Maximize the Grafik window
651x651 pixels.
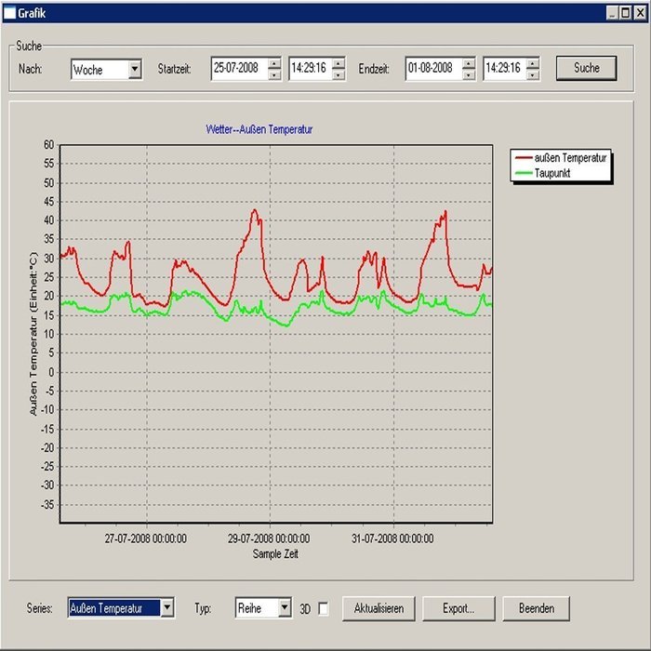[625, 13]
